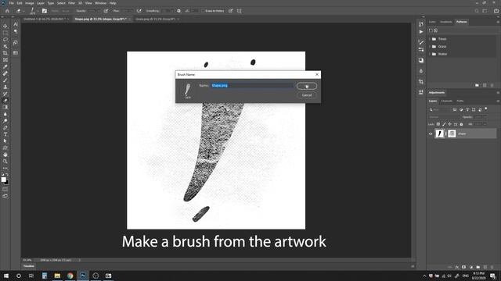Viewport: 501px width, 281px height.
Task: Select the Hand tool
Action: pyautogui.click(x=5, y=155)
